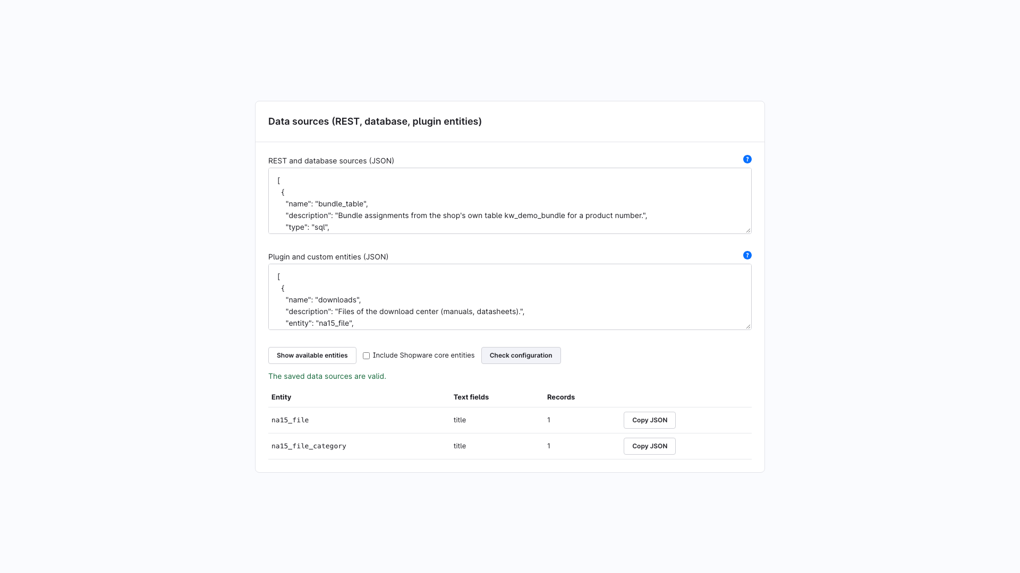
Task: Click the "name": "downloads" line
Action: click(323, 300)
